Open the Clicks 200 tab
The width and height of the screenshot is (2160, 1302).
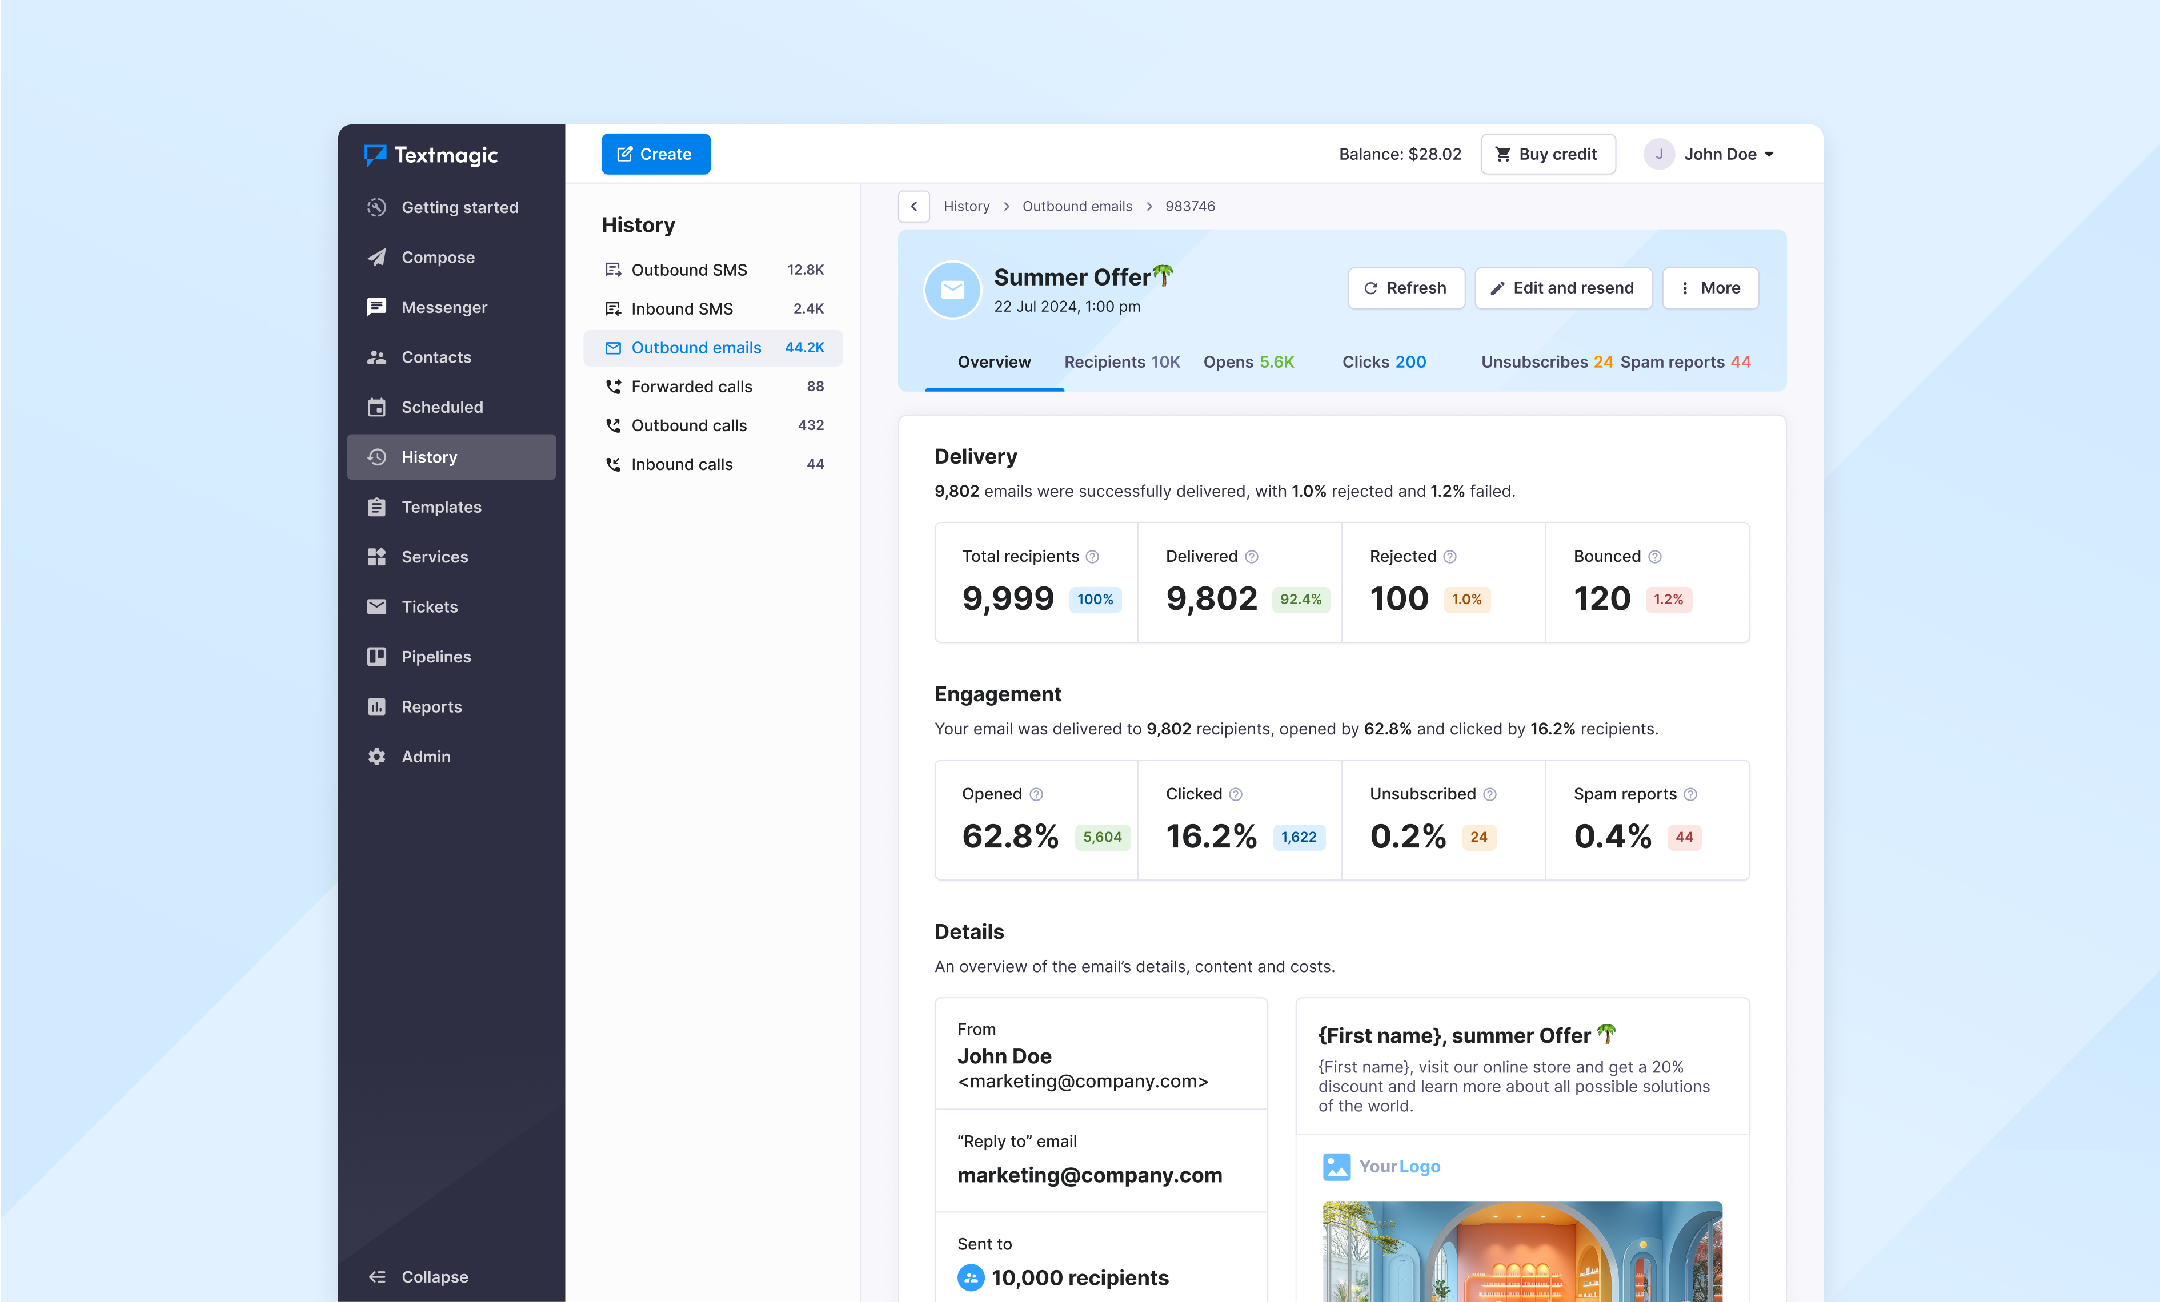[1383, 363]
